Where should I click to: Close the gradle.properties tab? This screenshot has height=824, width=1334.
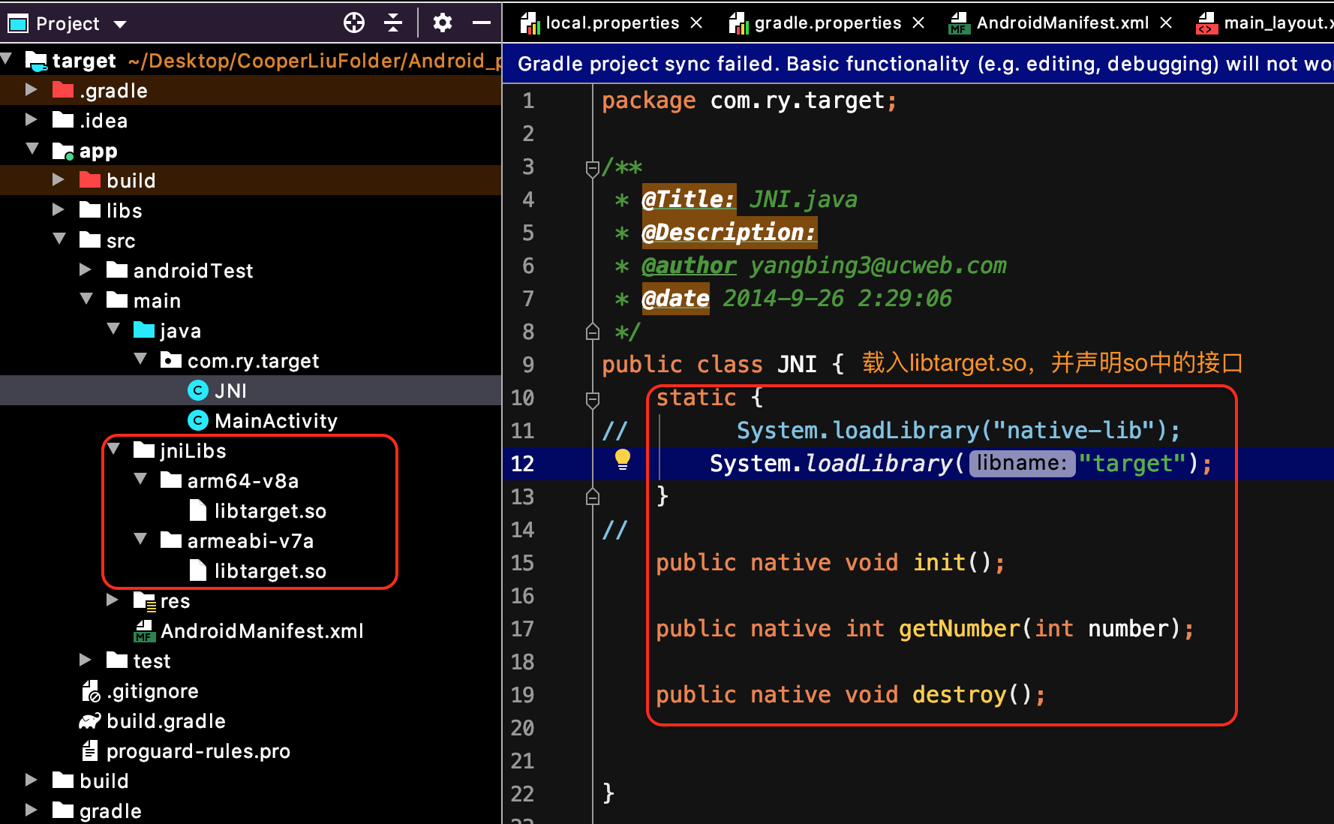tap(918, 23)
